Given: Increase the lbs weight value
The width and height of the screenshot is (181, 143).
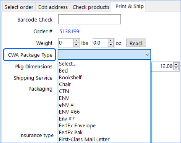Looking at the screenshot, I should [x=76, y=41].
